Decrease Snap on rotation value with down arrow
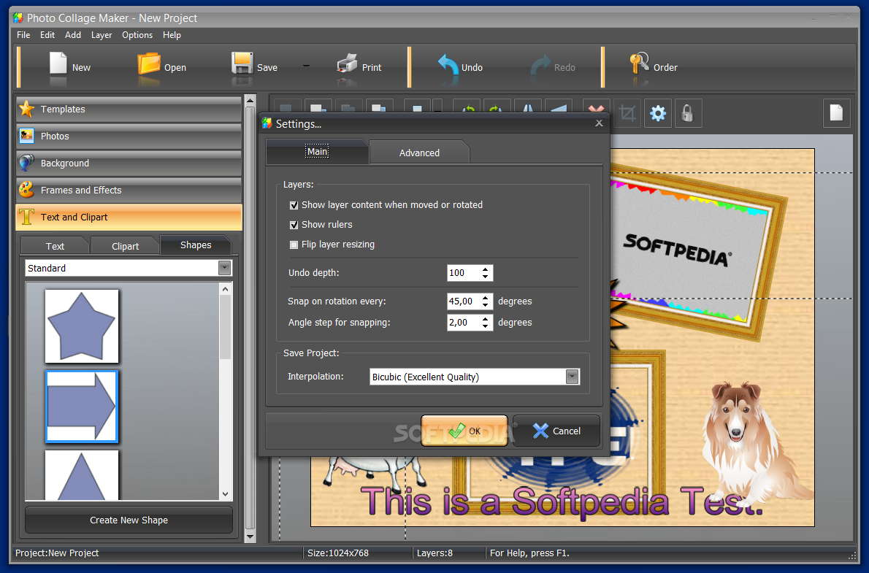This screenshot has width=869, height=573. coord(486,305)
